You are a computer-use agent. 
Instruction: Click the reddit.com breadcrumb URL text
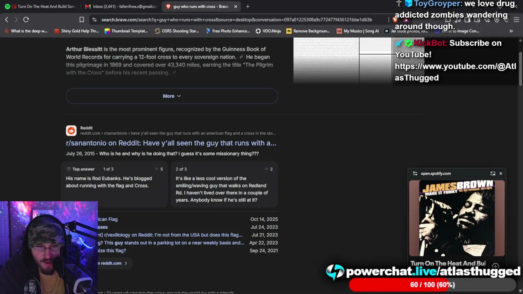(x=178, y=133)
